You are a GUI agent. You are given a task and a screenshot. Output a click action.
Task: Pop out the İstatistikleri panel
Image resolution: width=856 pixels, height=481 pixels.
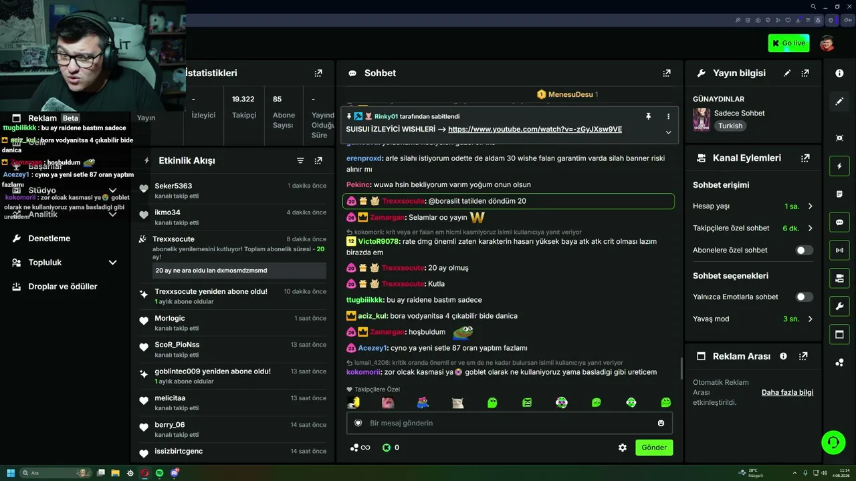318,73
